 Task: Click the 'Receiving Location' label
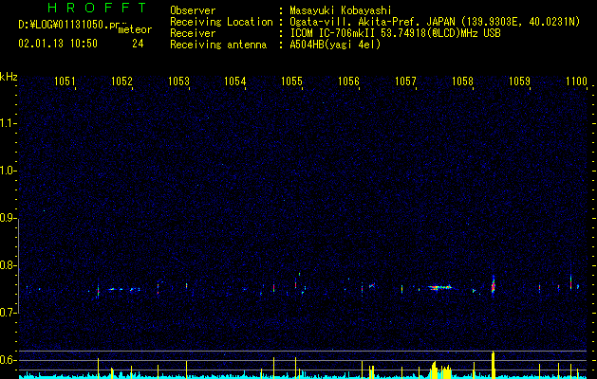click(221, 22)
